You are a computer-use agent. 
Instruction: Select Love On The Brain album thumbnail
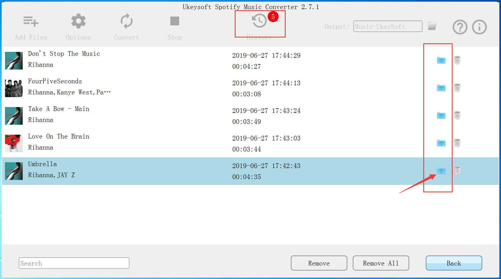(x=14, y=143)
